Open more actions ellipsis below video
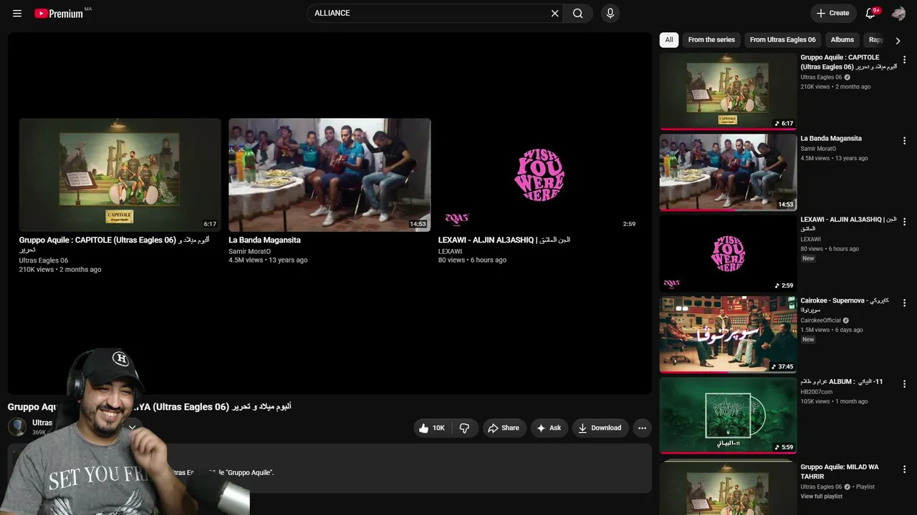 [x=642, y=428]
